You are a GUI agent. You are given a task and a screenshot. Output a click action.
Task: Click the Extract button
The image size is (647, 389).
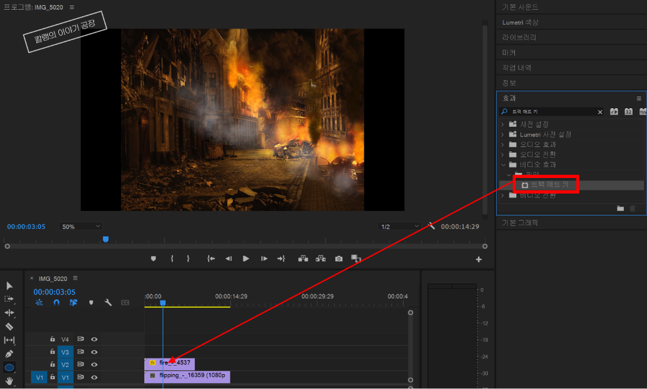click(321, 258)
